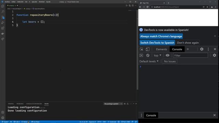The height and width of the screenshot is (123, 219).
Task: Click Always match Chrome's language button
Action: pos(161,36)
